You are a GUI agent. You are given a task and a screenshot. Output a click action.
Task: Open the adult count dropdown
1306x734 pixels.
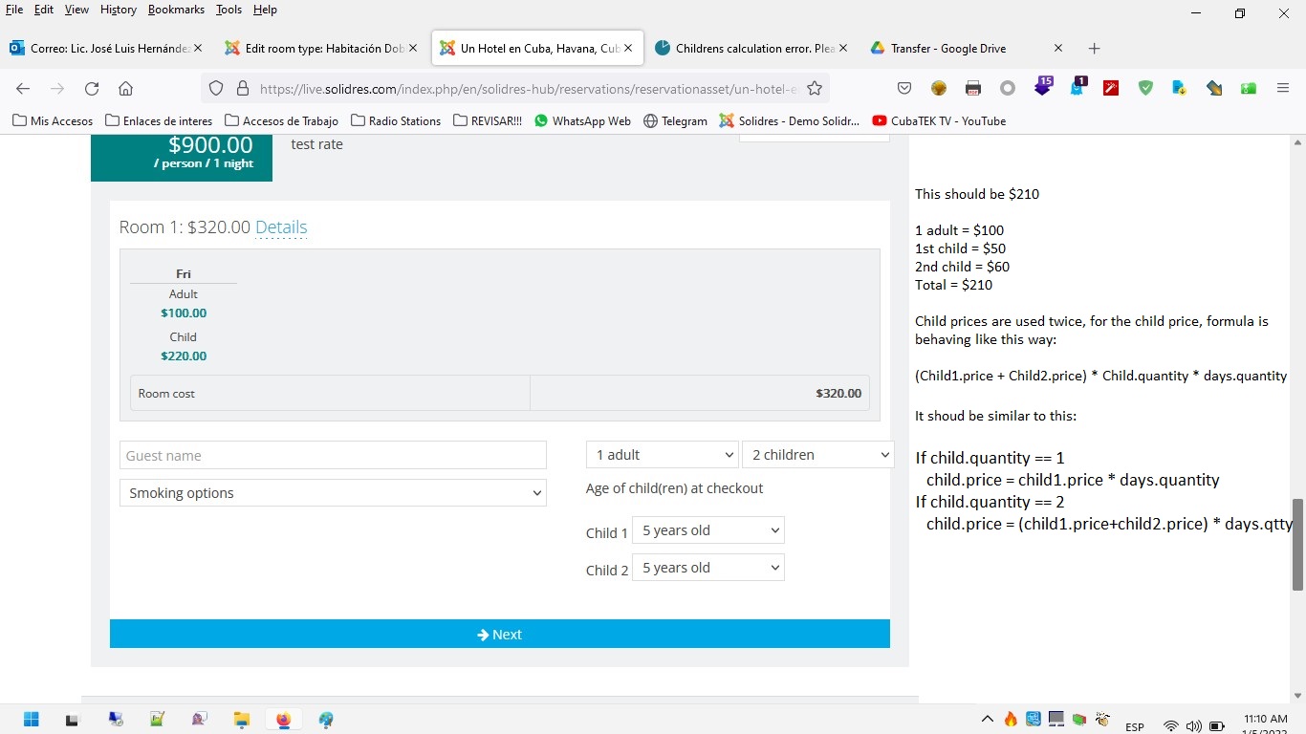point(663,455)
